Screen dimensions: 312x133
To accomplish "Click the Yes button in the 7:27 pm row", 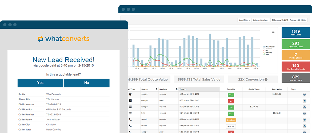I will click(x=231, y=107).
